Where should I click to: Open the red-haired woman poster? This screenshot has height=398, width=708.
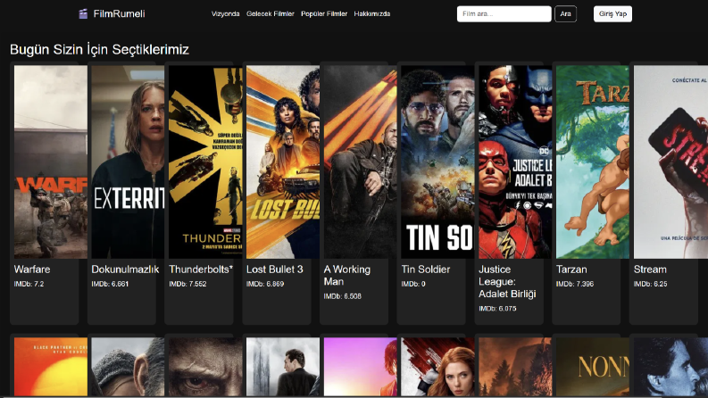pos(437,367)
